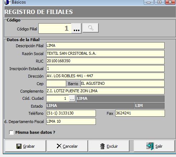Select the Barrio field showing EL AGUSTINO
Screen dimensions: 176x157
click(x=122, y=83)
